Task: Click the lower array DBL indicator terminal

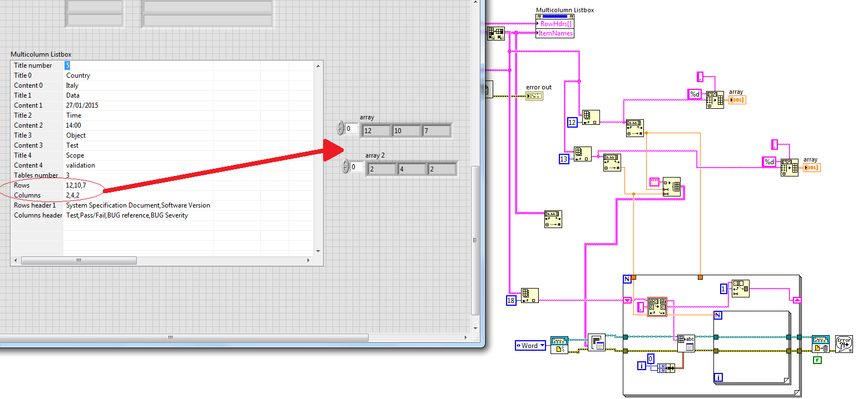Action: tap(811, 167)
